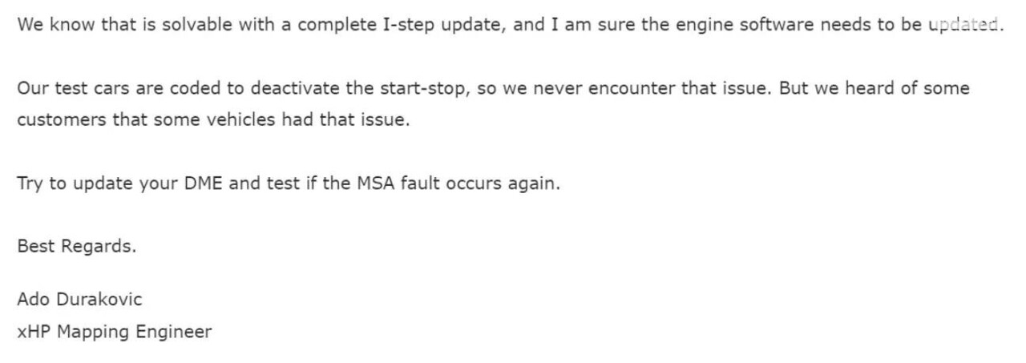
Task: Click the 'xHP Mapping Engineer' signature title
Action: pyautogui.click(x=114, y=332)
